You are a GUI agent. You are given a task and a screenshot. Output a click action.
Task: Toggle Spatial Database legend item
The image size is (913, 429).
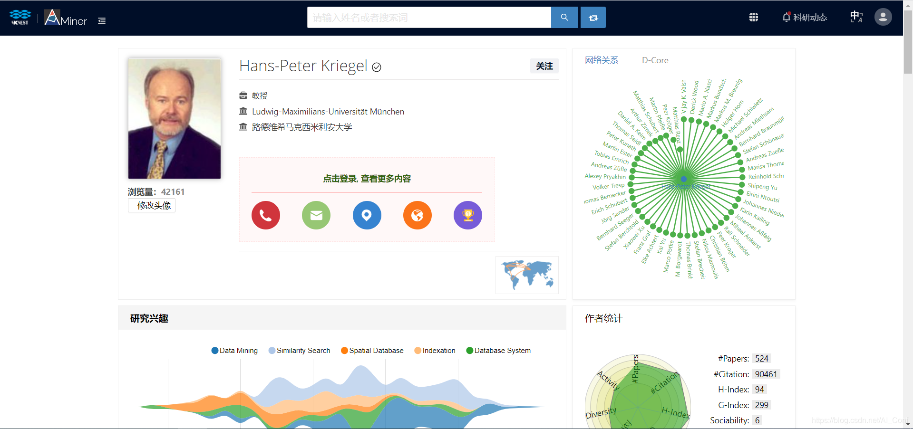(x=372, y=351)
